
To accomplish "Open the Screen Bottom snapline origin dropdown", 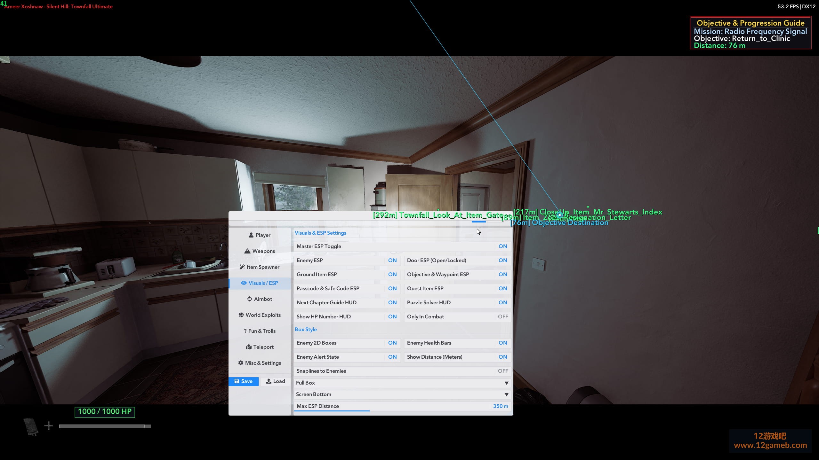I will pyautogui.click(x=402, y=394).
